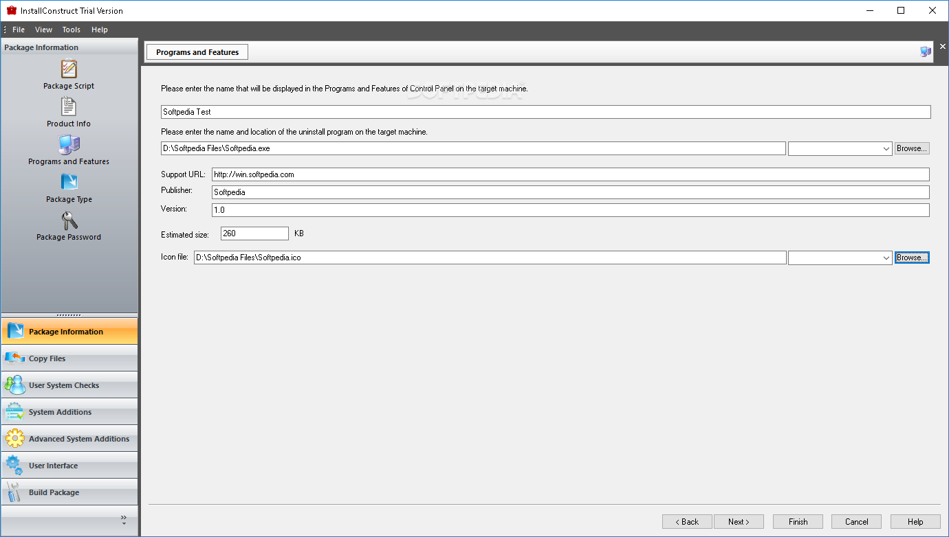Expand more sections with the double chevron
The image size is (949, 537).
124,518
